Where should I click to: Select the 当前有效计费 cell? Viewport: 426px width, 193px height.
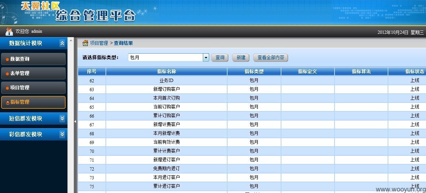coord(167,142)
